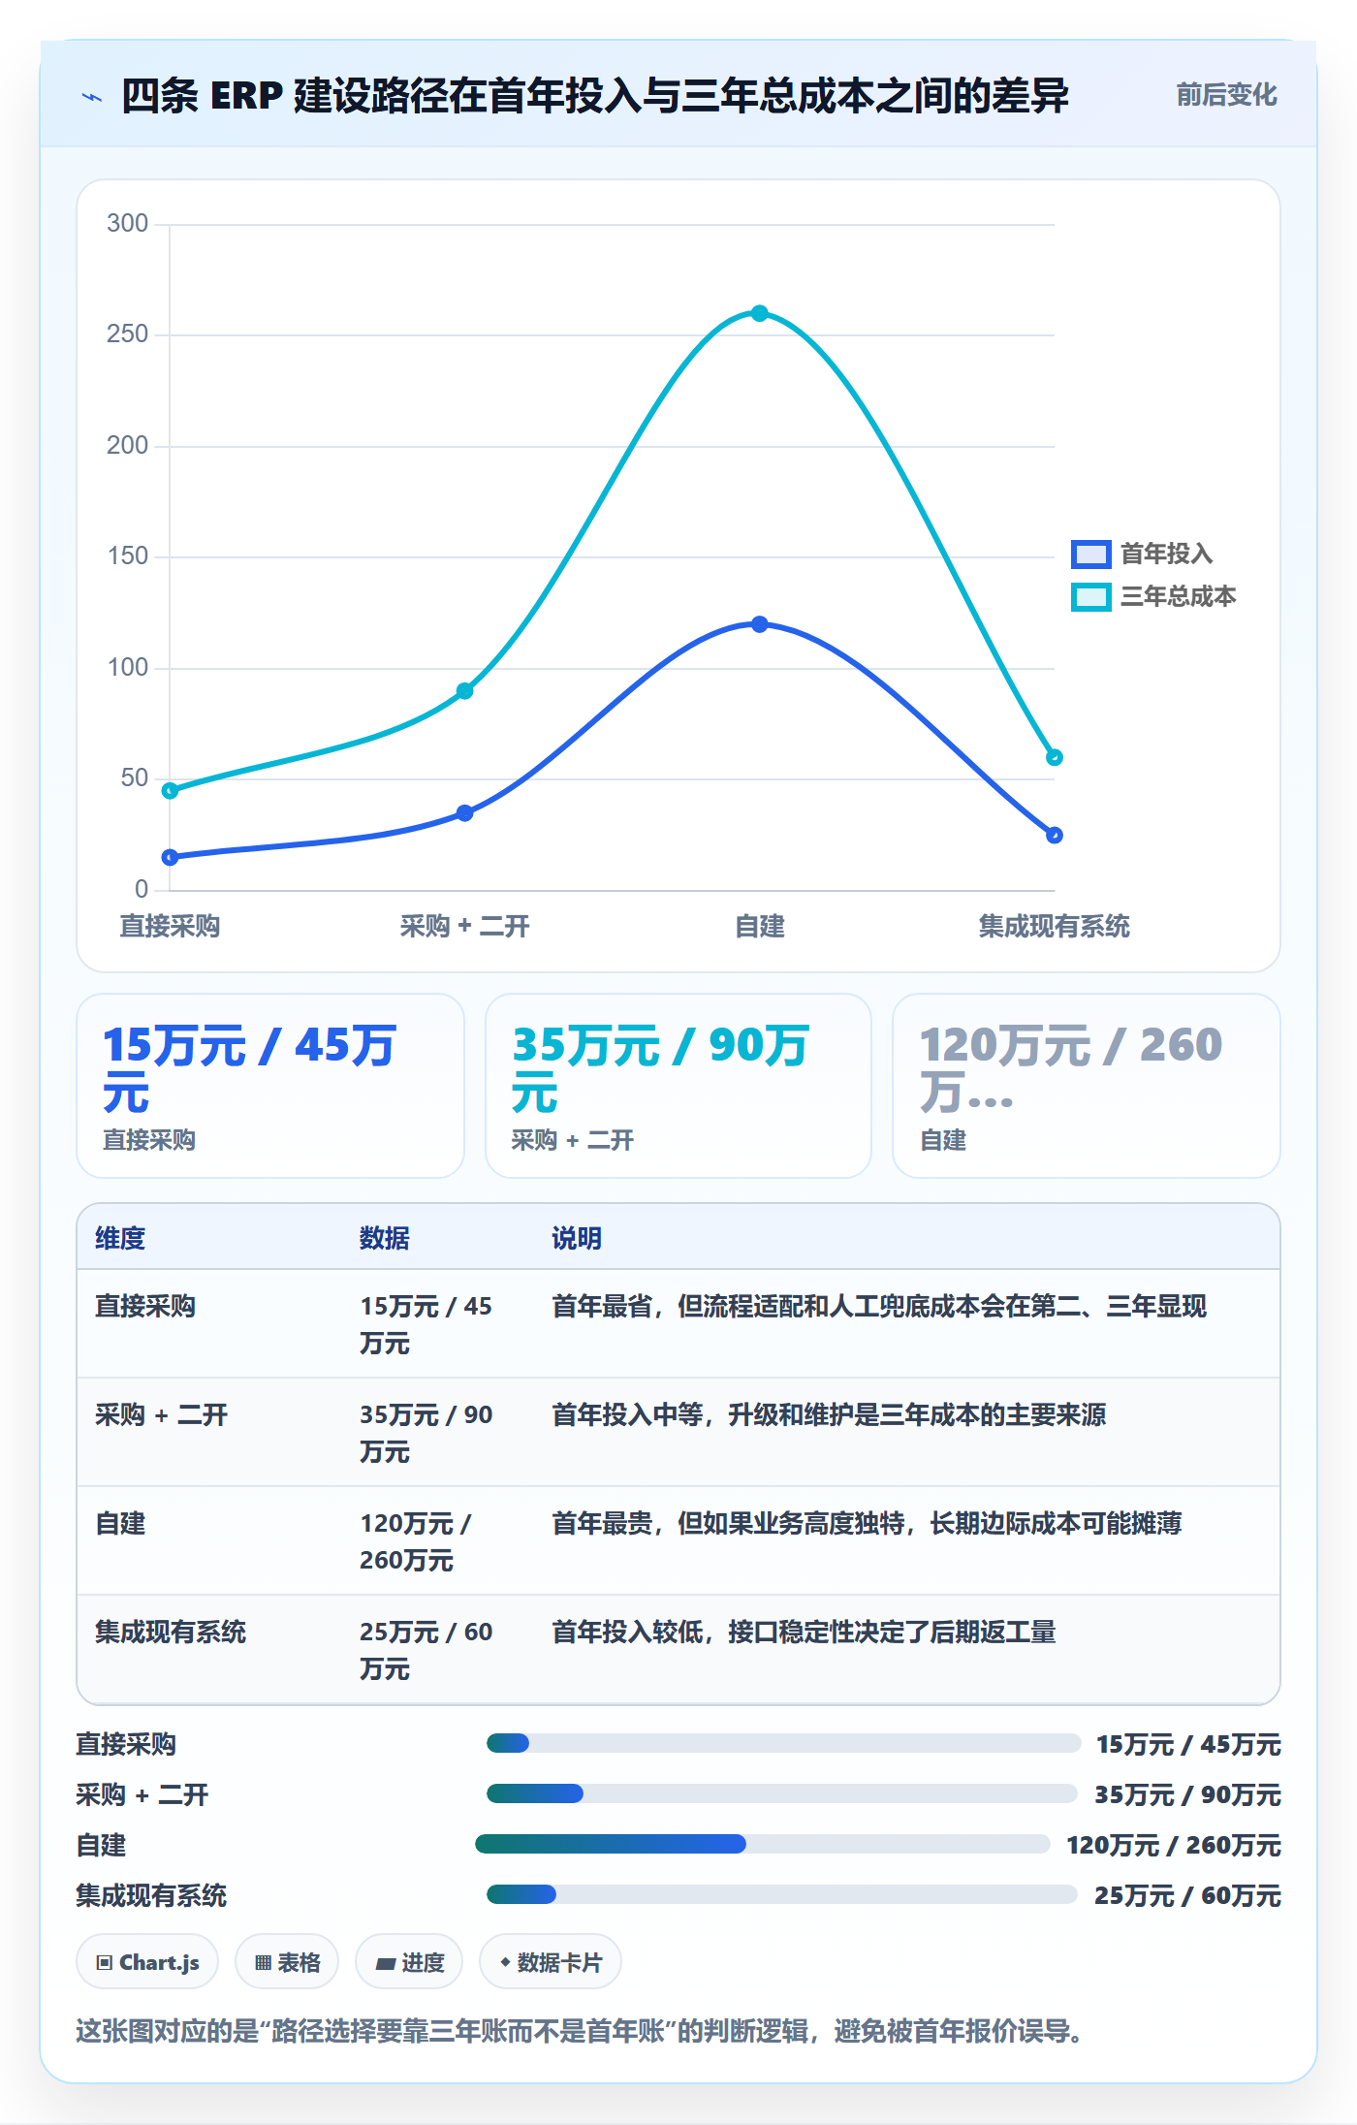Click the 维度 column header
Screen dimensions: 1357x2125
pos(120,1238)
